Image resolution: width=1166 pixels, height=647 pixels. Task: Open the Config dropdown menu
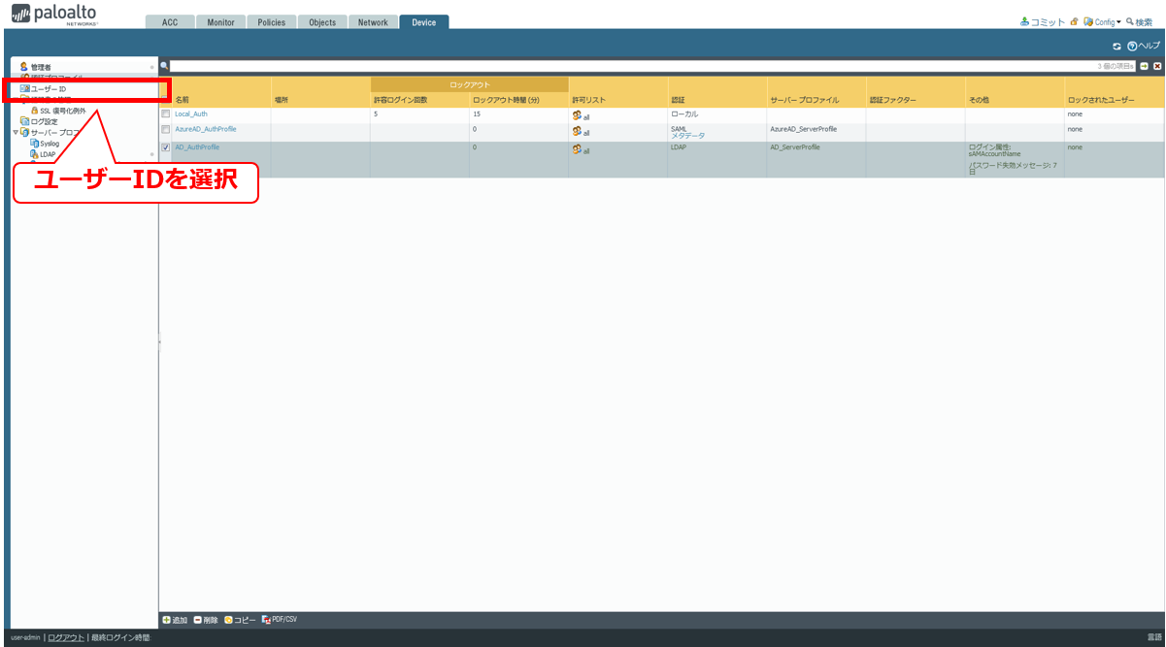(1102, 21)
